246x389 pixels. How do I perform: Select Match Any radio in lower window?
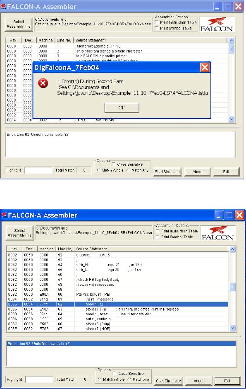(x=129, y=379)
